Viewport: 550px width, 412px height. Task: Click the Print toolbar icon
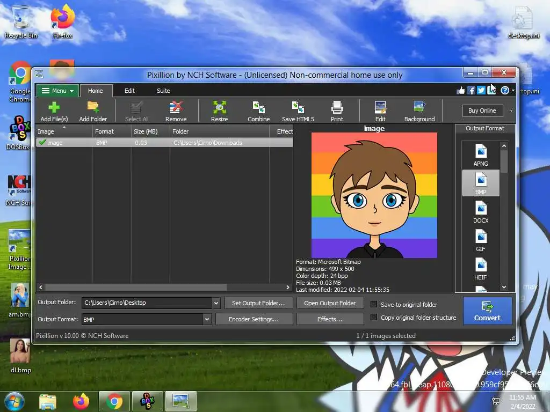click(337, 112)
